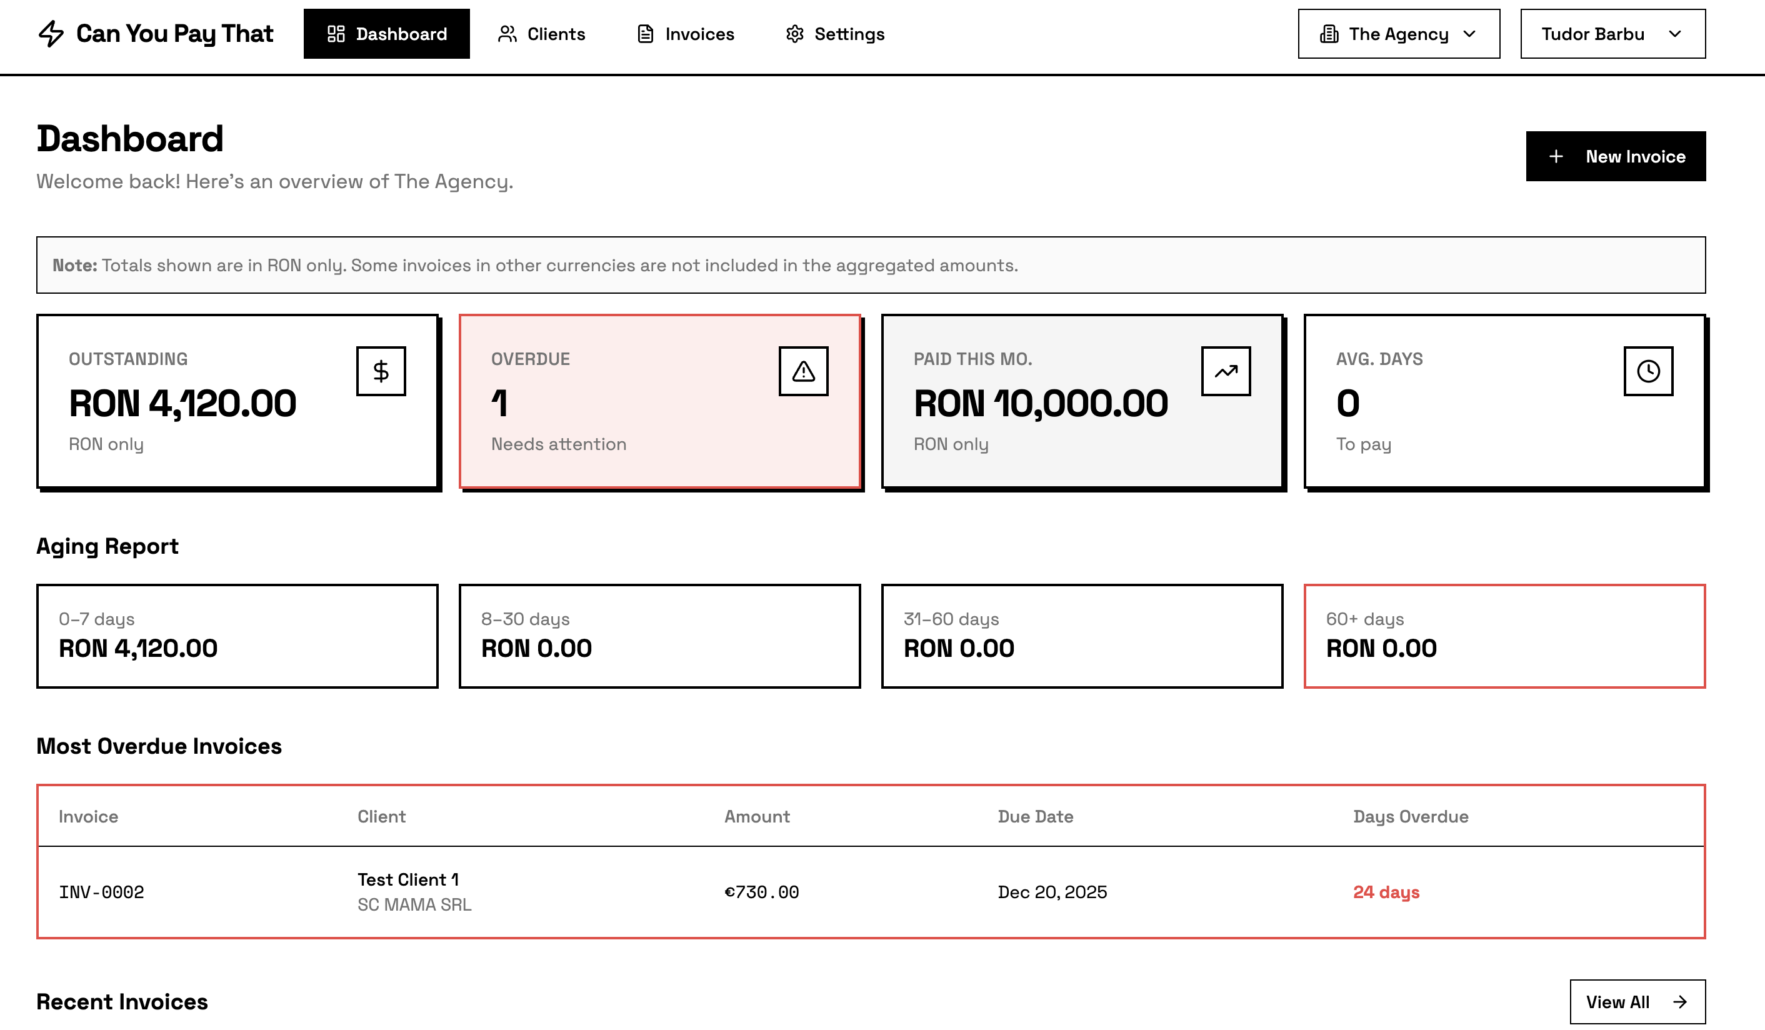This screenshot has width=1765, height=1030.
Task: Open the The Agency workspace dropdown
Action: click(x=1398, y=33)
